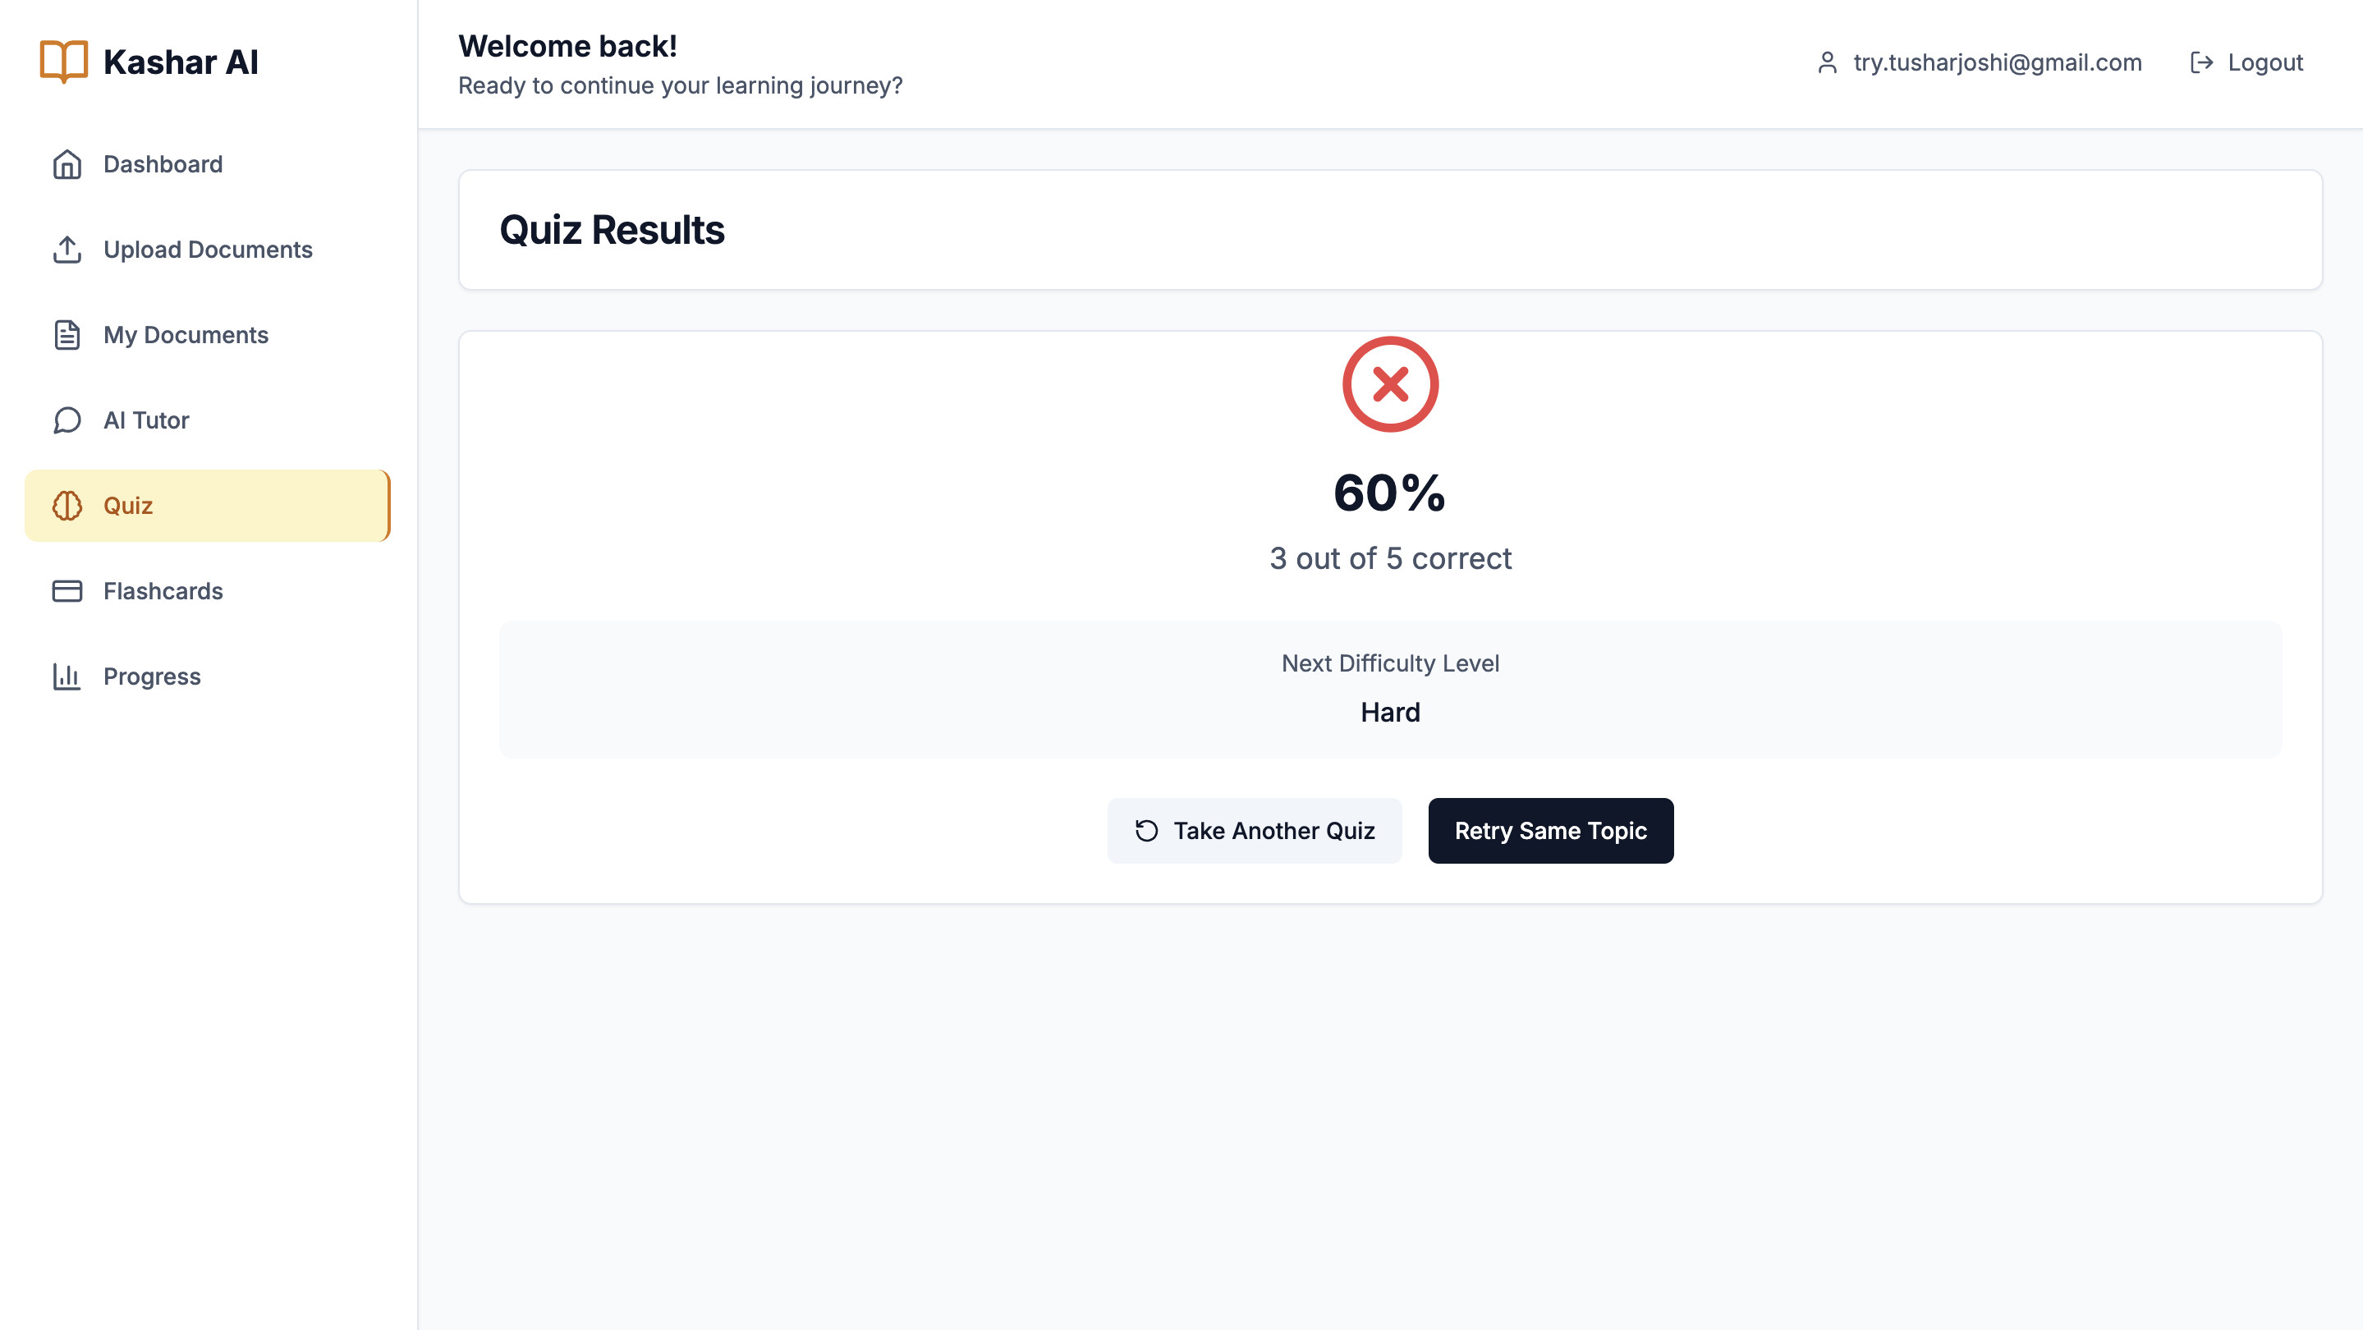Viewport: 2363px width, 1330px height.
Task: Click the AI Tutor chat bubble icon
Action: (x=67, y=420)
